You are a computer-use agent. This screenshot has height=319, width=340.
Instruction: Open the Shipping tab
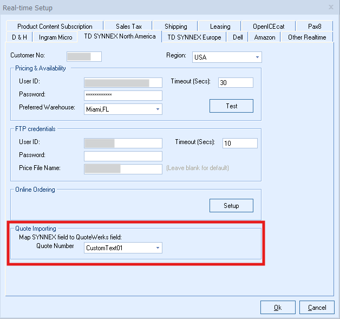(x=175, y=26)
